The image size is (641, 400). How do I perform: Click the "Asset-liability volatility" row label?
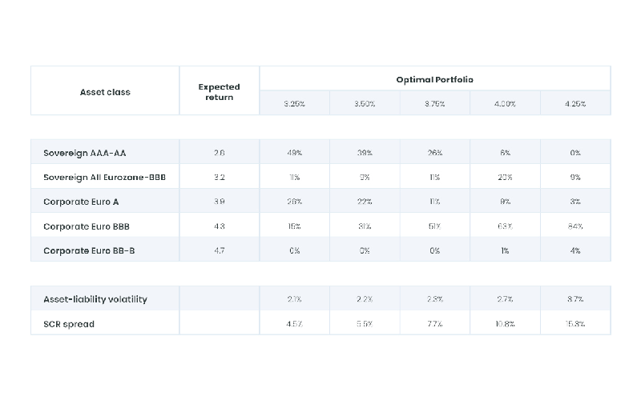click(95, 299)
